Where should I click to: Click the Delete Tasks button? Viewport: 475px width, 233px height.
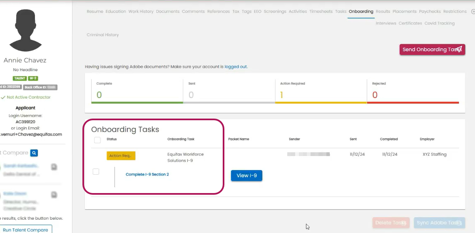[391, 223]
